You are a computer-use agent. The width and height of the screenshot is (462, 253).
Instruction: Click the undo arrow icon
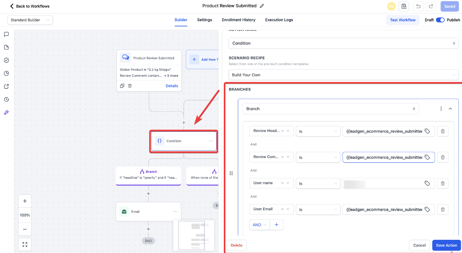tap(418, 6)
